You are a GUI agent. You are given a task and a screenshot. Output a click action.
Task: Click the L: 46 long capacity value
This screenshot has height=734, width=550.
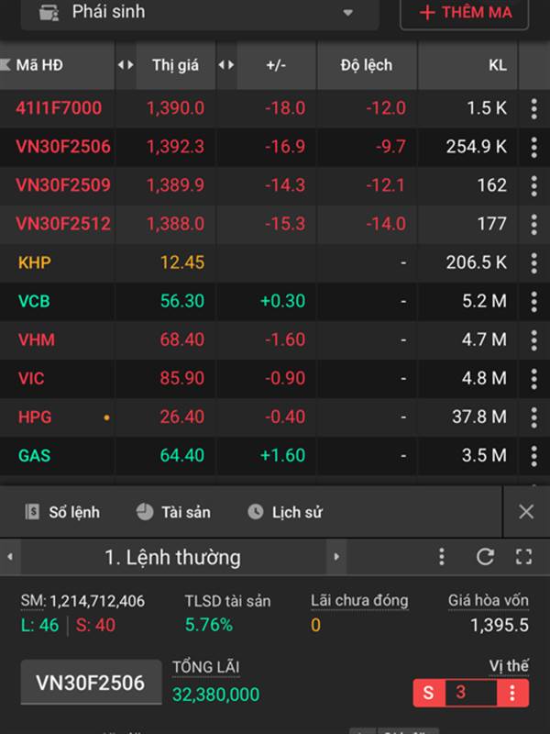[39, 626]
